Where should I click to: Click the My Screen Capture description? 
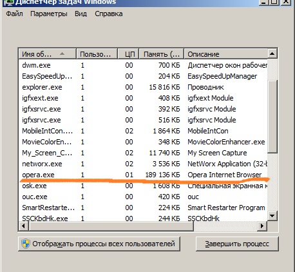[x=217, y=153]
